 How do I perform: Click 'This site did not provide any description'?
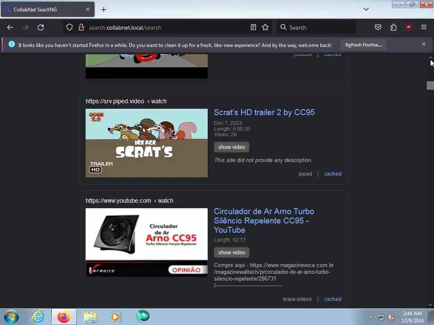pyautogui.click(x=263, y=160)
